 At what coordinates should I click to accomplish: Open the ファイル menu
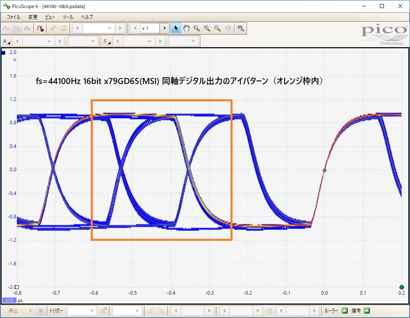pyautogui.click(x=13, y=17)
